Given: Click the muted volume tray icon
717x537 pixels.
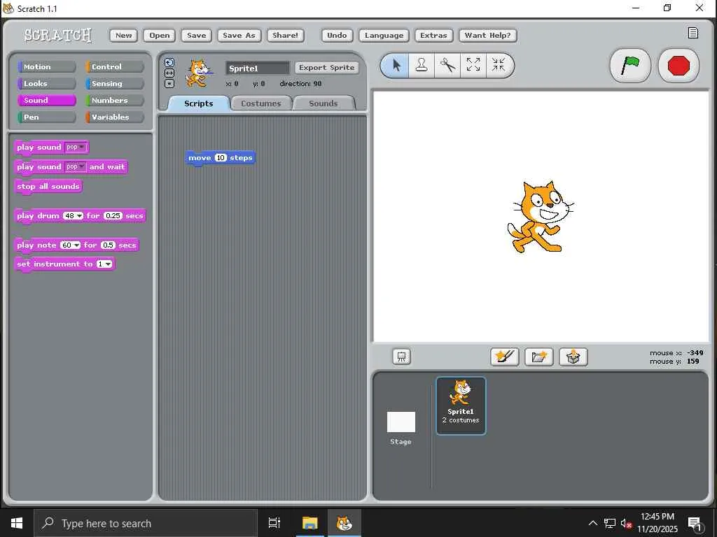Looking at the screenshot, I should coord(626,523).
